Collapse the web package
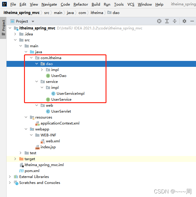Screen dimensions: 196x197 (x=36, y=105)
